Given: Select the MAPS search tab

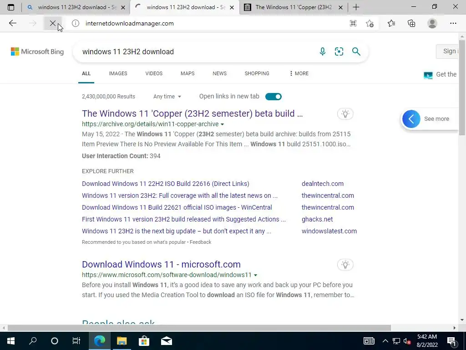Looking at the screenshot, I should (187, 73).
